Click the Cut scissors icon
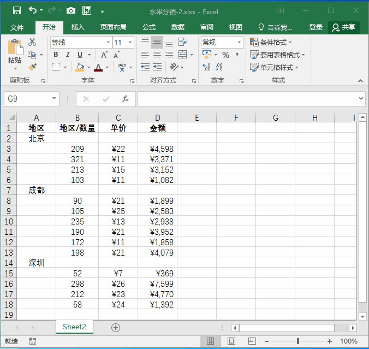This screenshot has width=369, height=349. [x=32, y=42]
